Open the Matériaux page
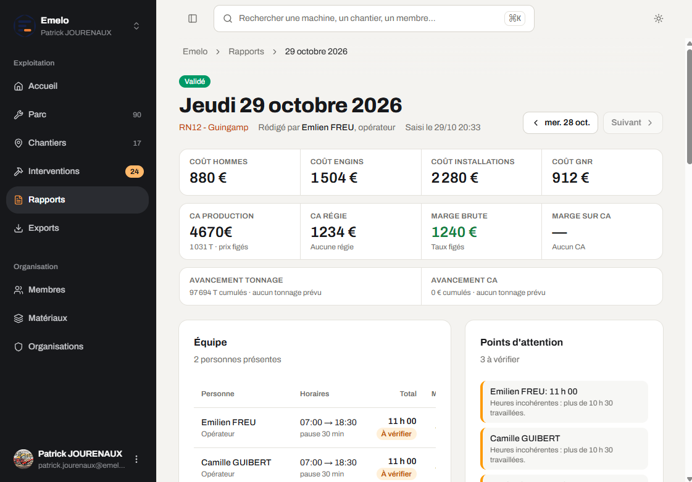 pos(78,318)
